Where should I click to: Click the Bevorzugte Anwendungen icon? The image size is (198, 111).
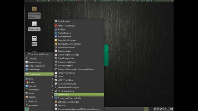click(x=56, y=44)
